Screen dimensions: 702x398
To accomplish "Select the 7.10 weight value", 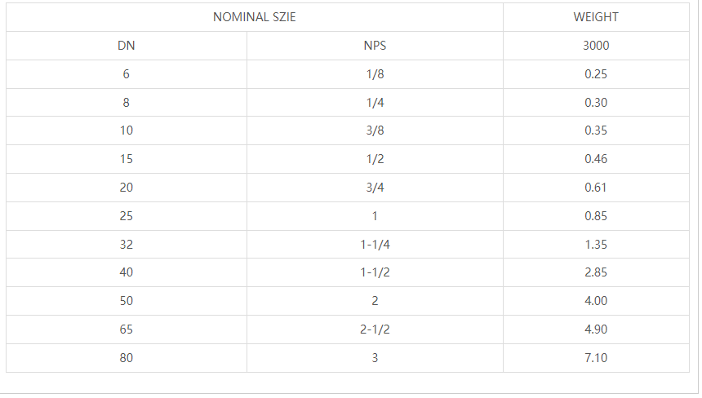I will coord(596,358).
